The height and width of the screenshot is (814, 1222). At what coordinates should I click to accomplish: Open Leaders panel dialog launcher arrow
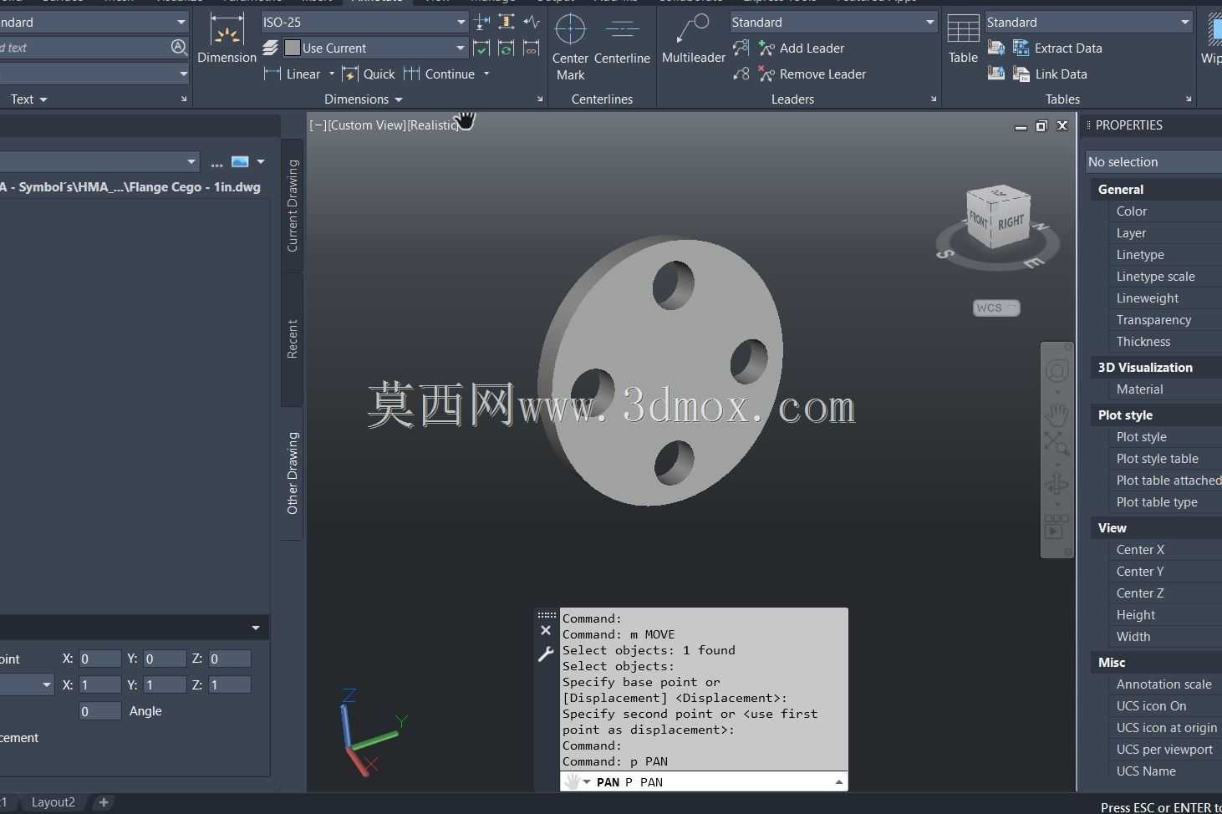[x=934, y=99]
